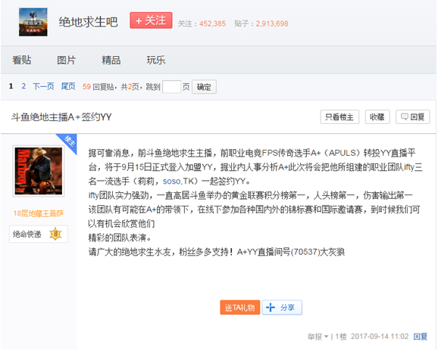This screenshot has height=354, width=438.
Task: Follow the forum with +关注 button
Action: pyautogui.click(x=151, y=20)
